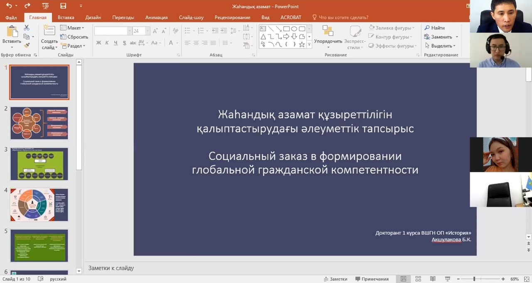Select the right block arrow shape
The width and height of the screenshot is (532, 283).
pos(286,37)
